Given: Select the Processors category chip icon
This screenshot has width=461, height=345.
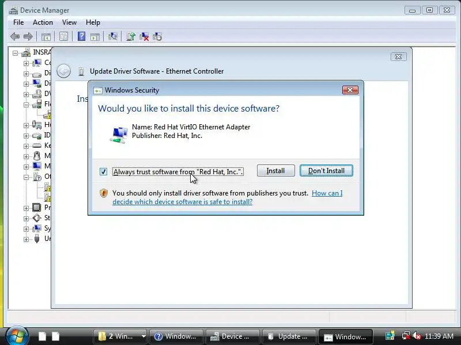Looking at the screenshot, I should pos(37,208).
